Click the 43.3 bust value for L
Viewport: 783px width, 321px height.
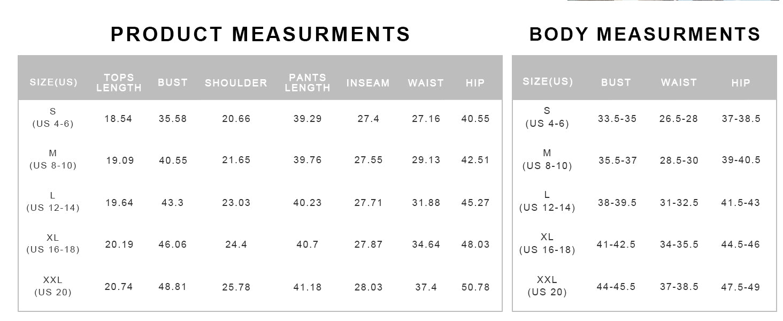[x=172, y=203]
